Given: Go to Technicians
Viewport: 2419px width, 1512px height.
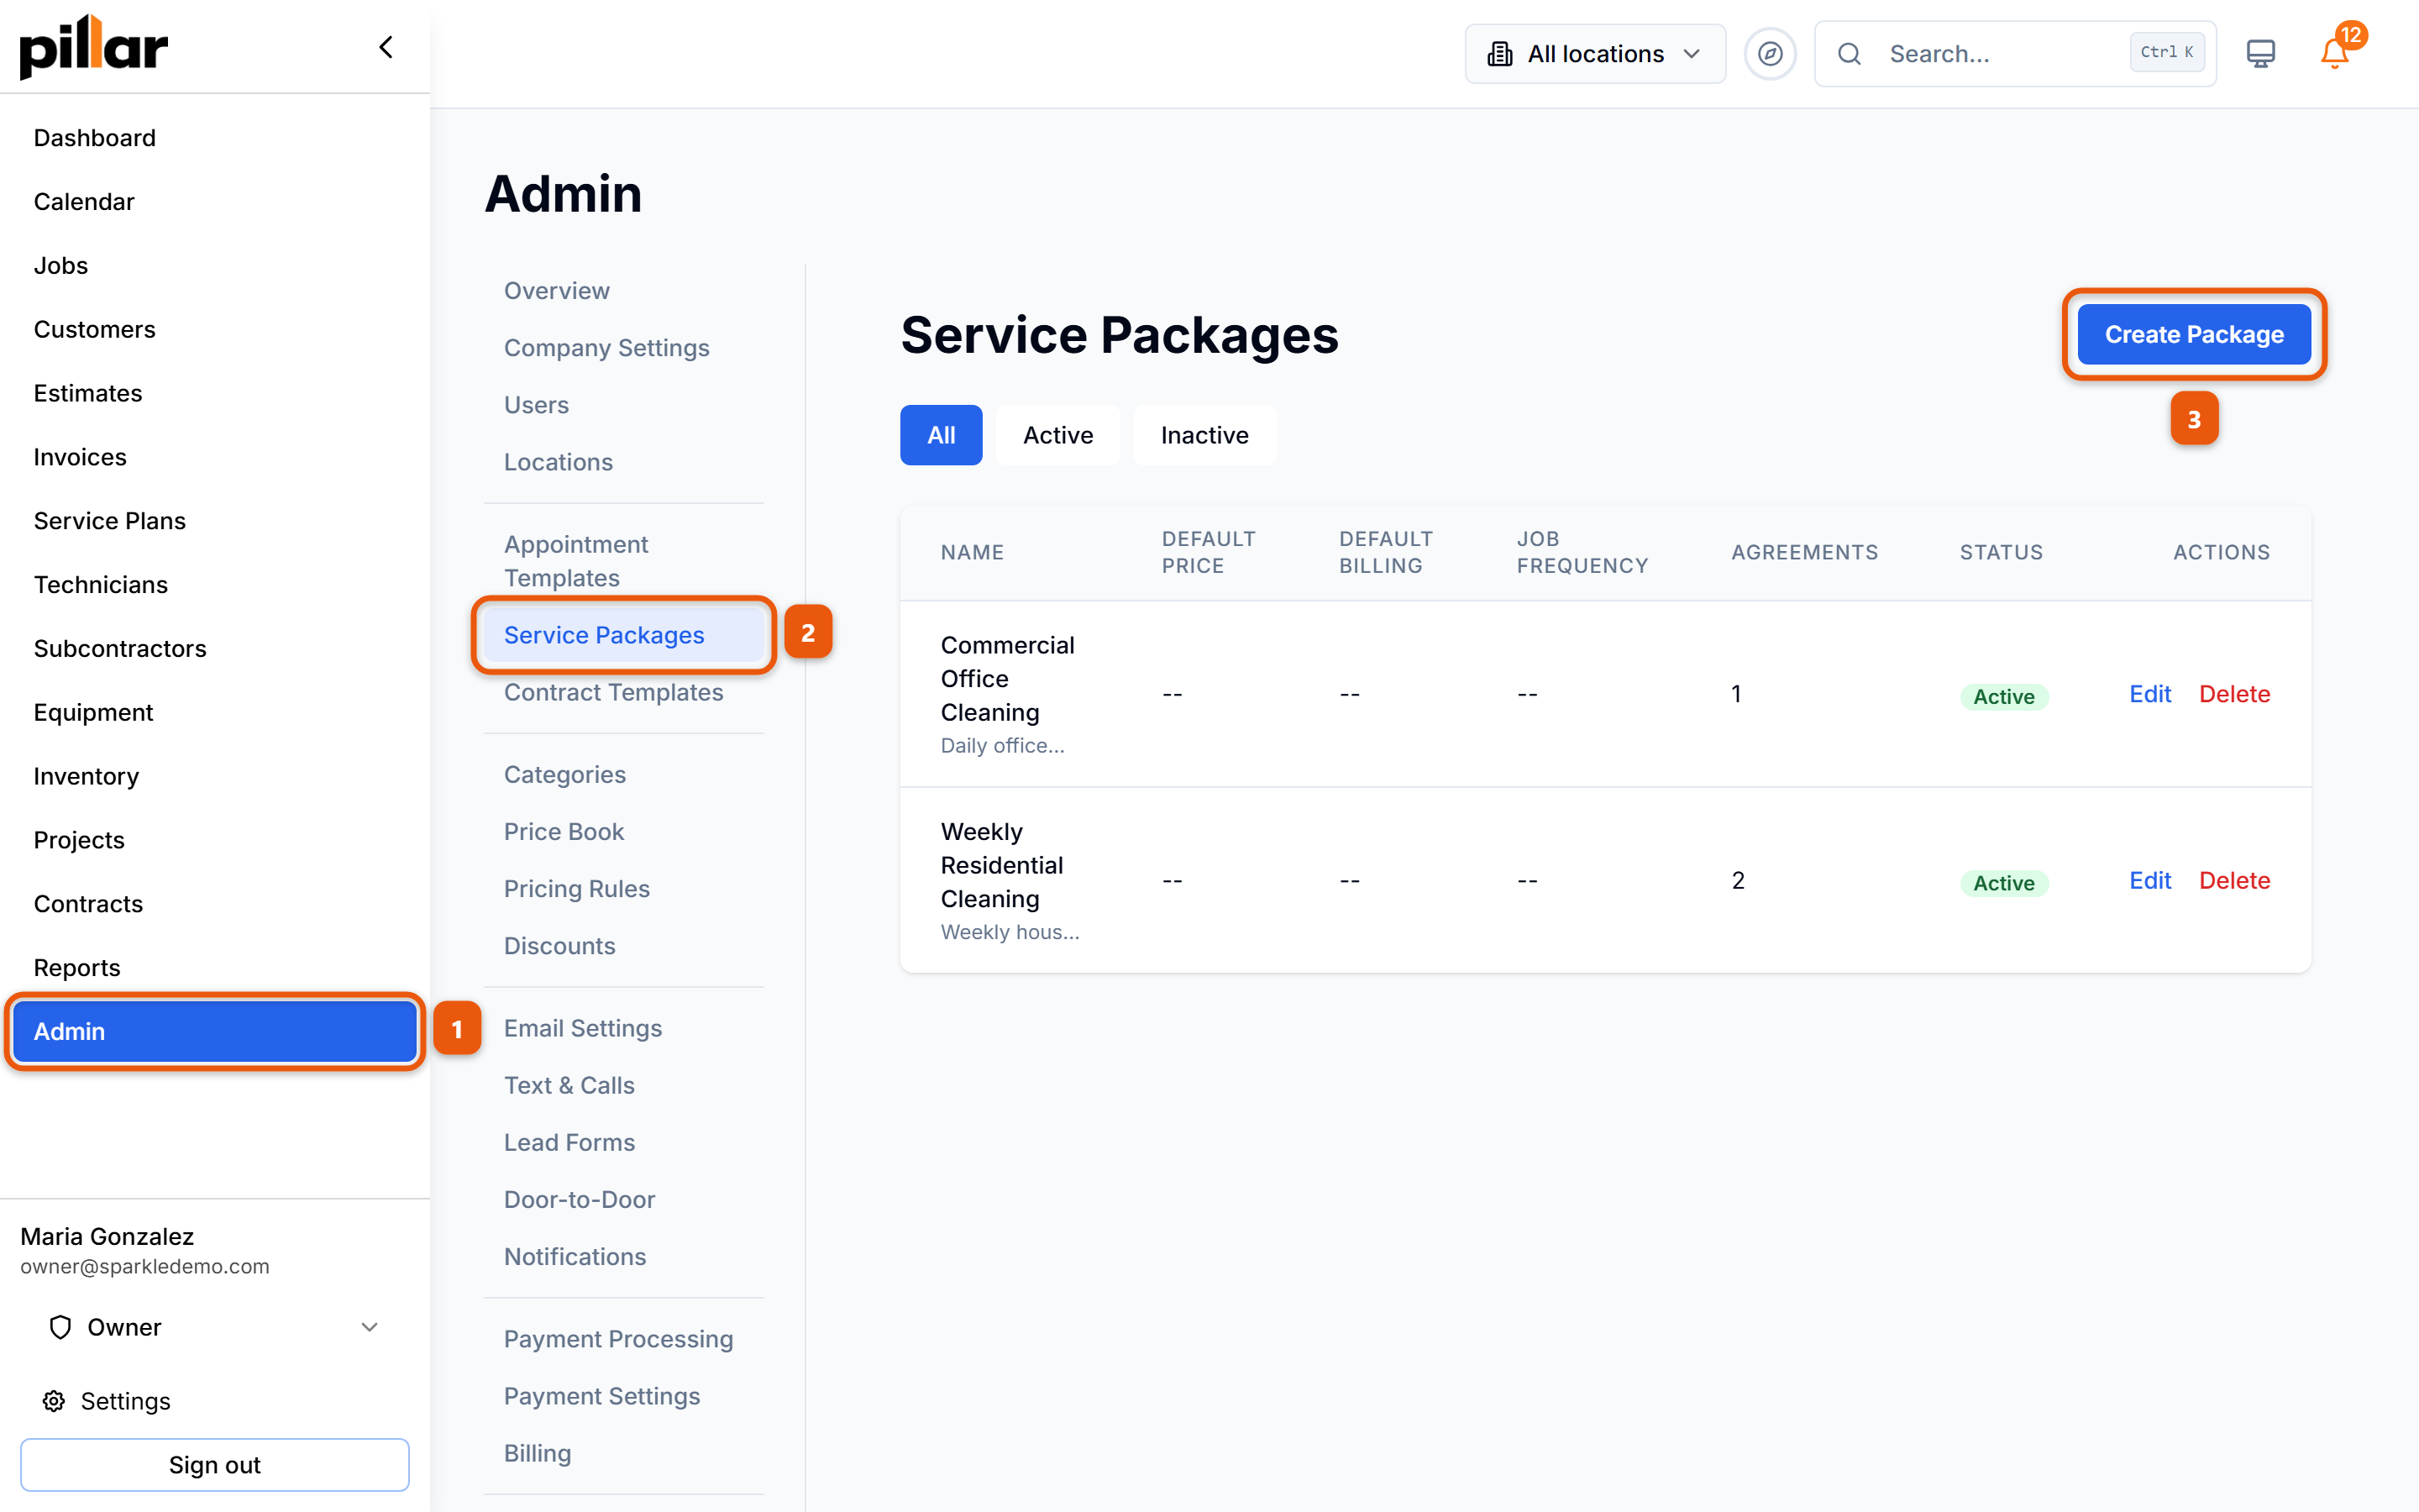Looking at the screenshot, I should tap(214, 585).
